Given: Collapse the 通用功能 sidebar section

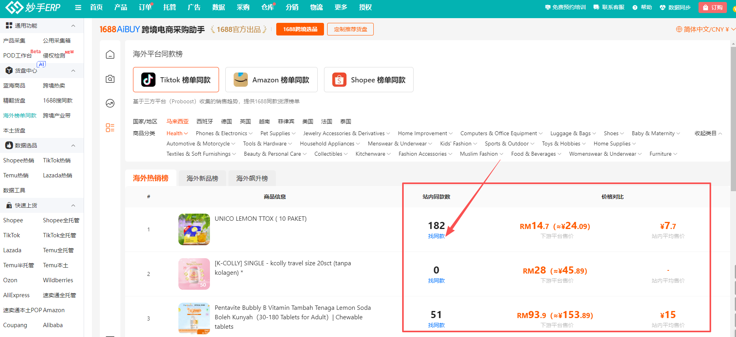Looking at the screenshot, I should click(73, 26).
